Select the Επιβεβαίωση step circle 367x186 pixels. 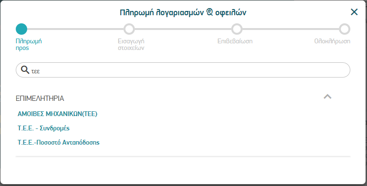pyautogui.click(x=237, y=29)
